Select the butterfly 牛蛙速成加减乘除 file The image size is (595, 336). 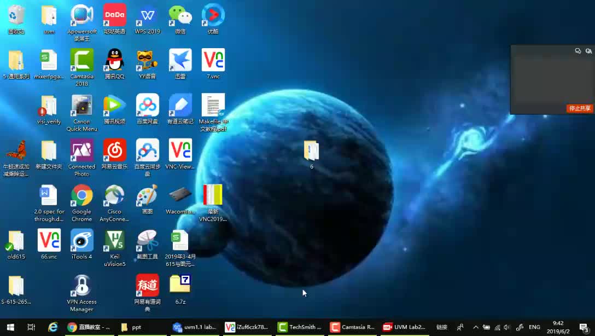[16, 158]
